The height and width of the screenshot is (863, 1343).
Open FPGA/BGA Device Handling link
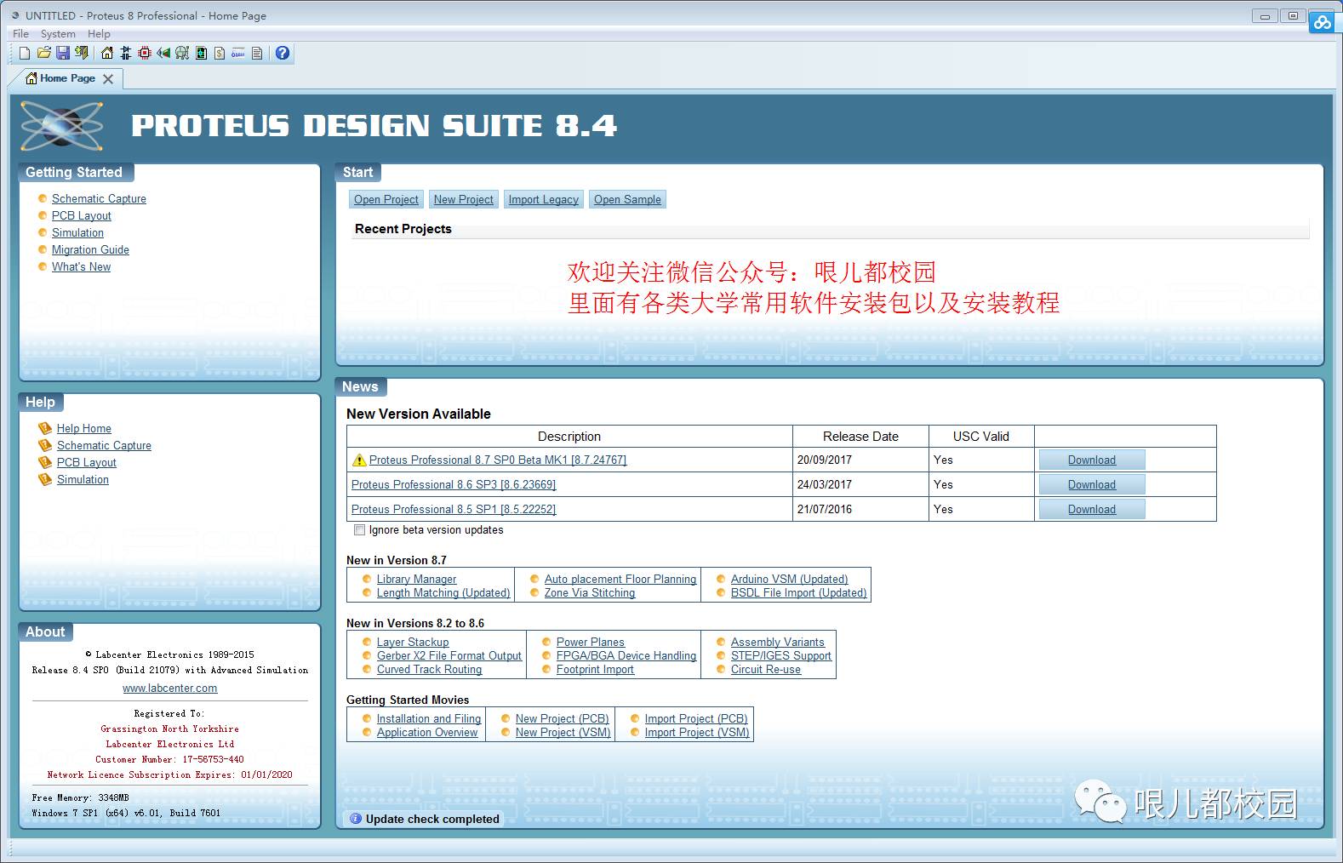(x=626, y=655)
